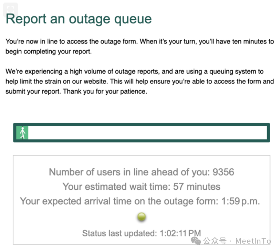
Task: Click the paragraph starting "You're now in line"
Action: (x=140, y=47)
